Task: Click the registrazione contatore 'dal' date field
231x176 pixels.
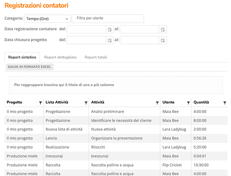Action: pos(87,29)
